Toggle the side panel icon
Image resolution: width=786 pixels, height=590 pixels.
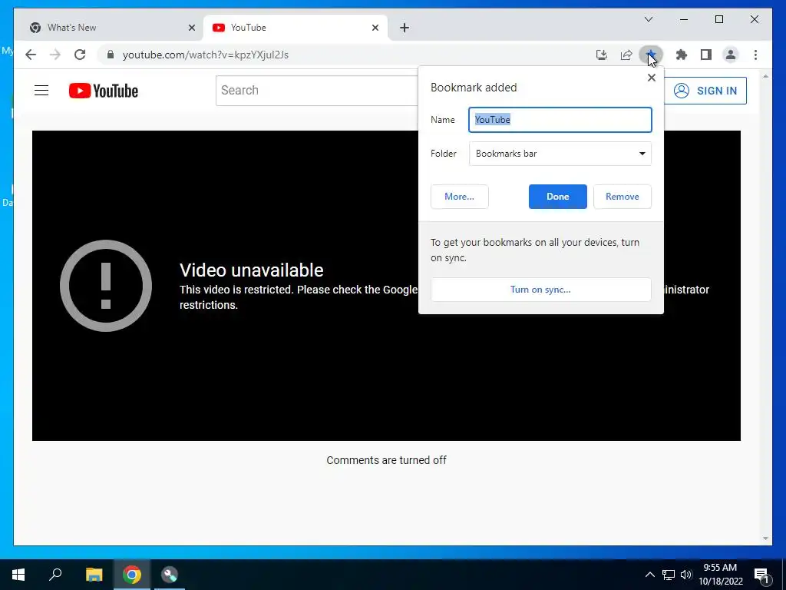pyautogui.click(x=706, y=55)
